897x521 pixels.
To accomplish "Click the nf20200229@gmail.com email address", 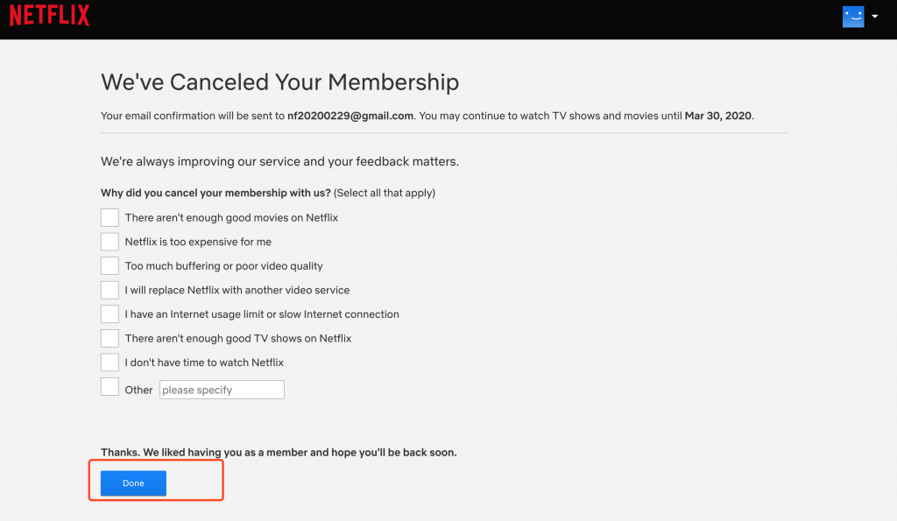I will [x=350, y=116].
